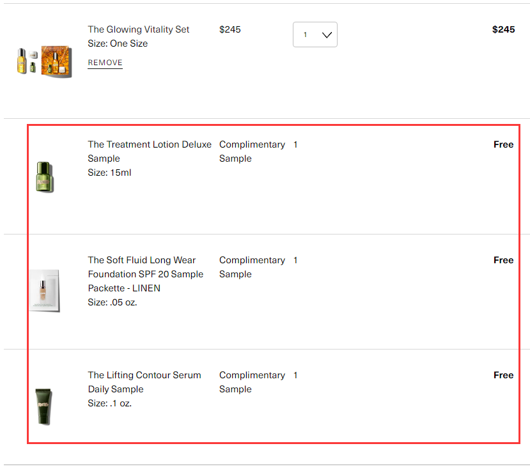Click Complimentary Sample label beside Lifting Contour Serum
This screenshot has width=530, height=469.
click(252, 382)
